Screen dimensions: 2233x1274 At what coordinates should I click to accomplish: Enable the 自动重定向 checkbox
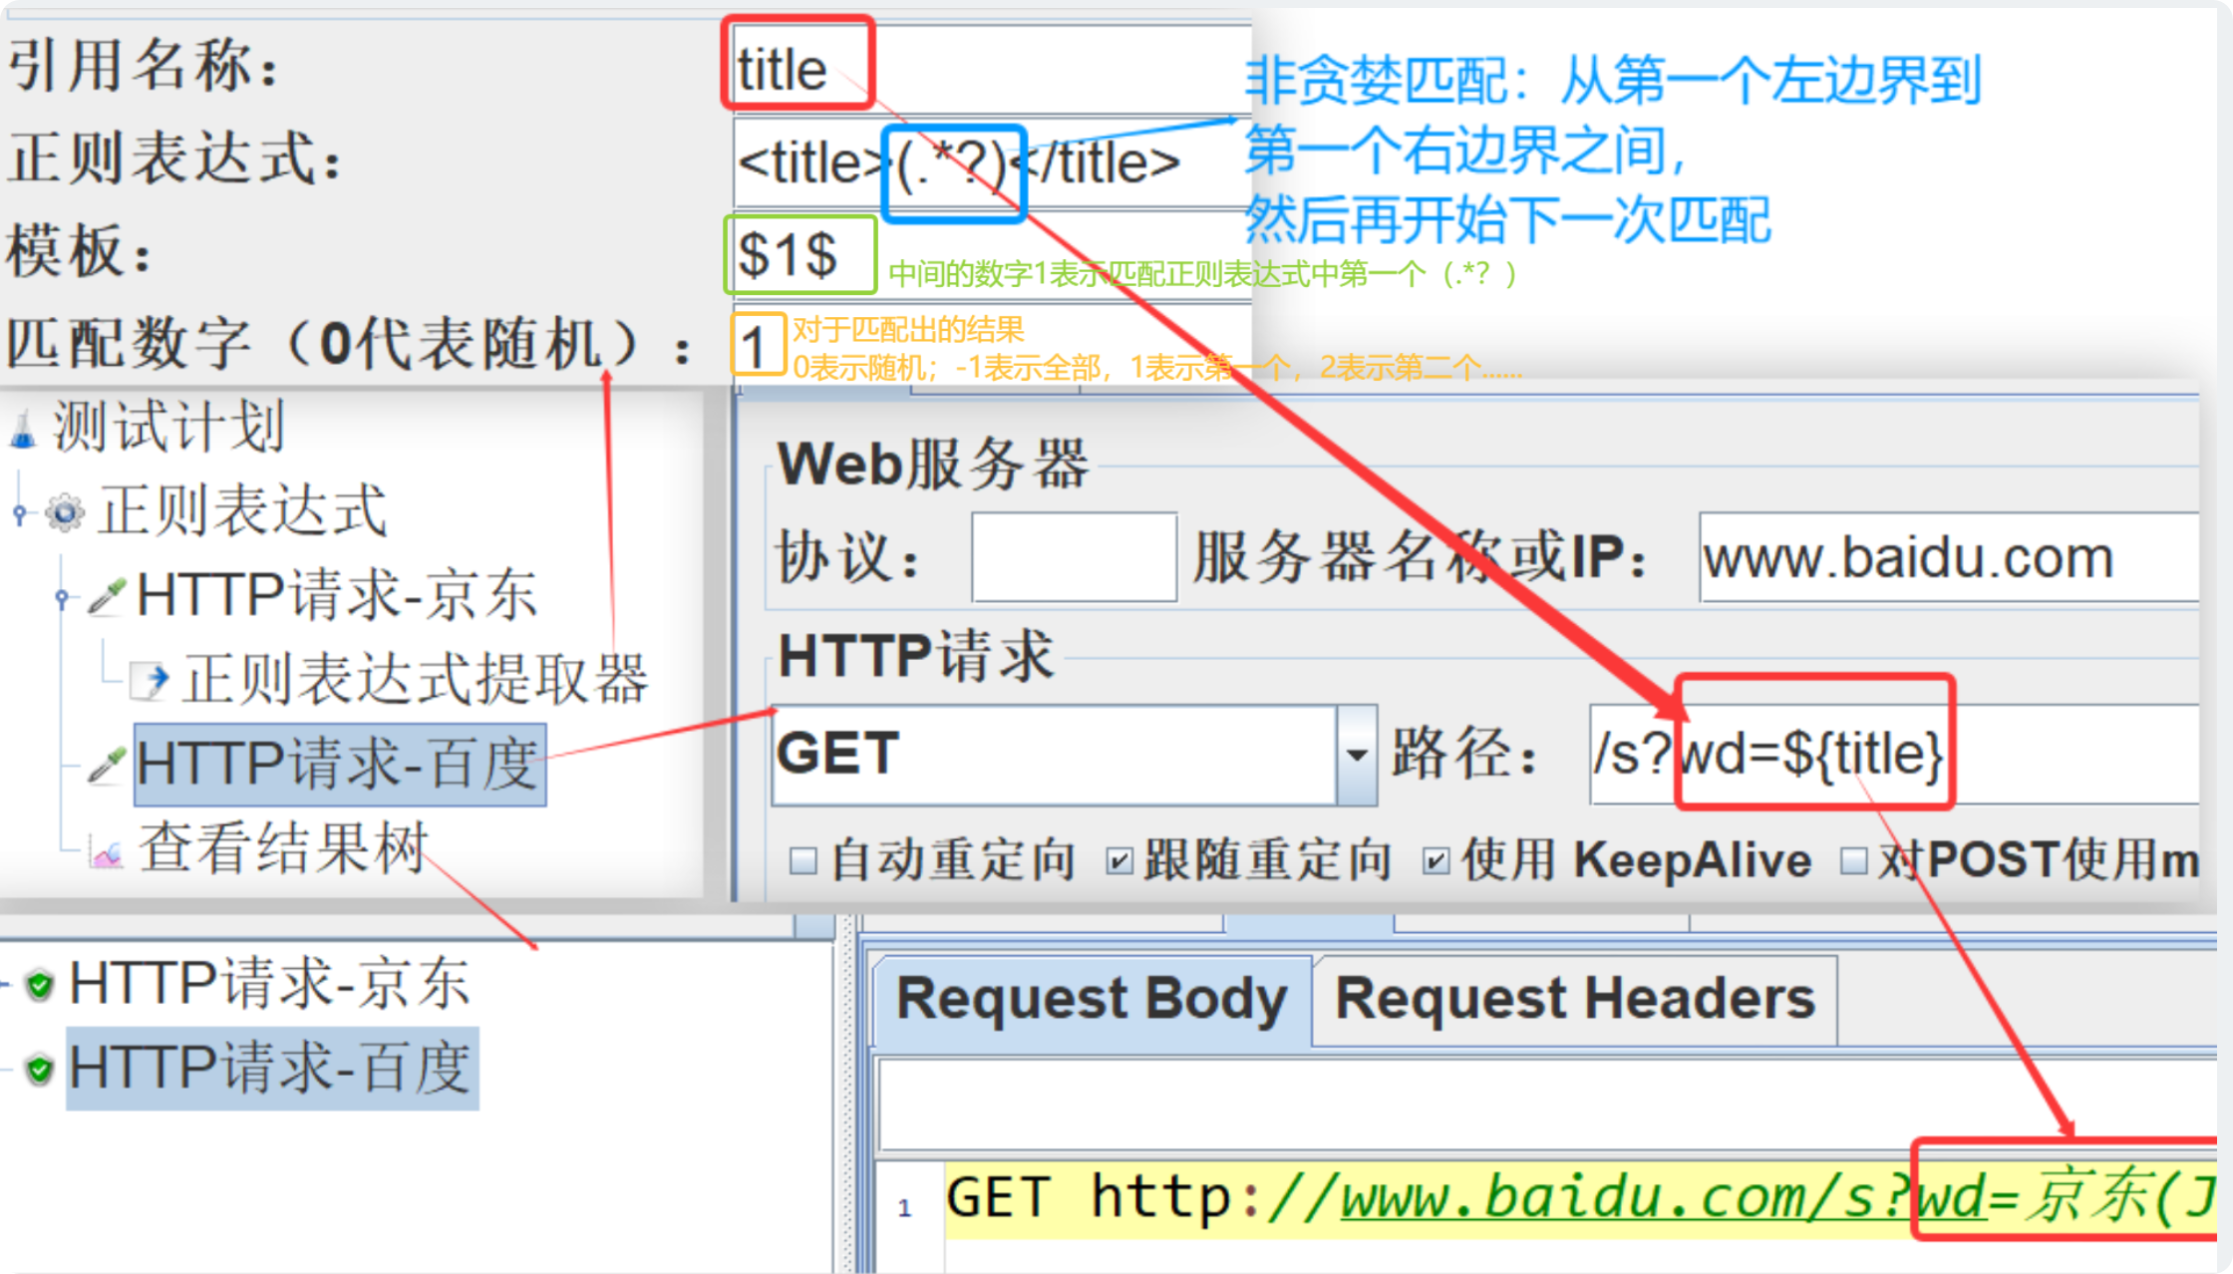802,860
